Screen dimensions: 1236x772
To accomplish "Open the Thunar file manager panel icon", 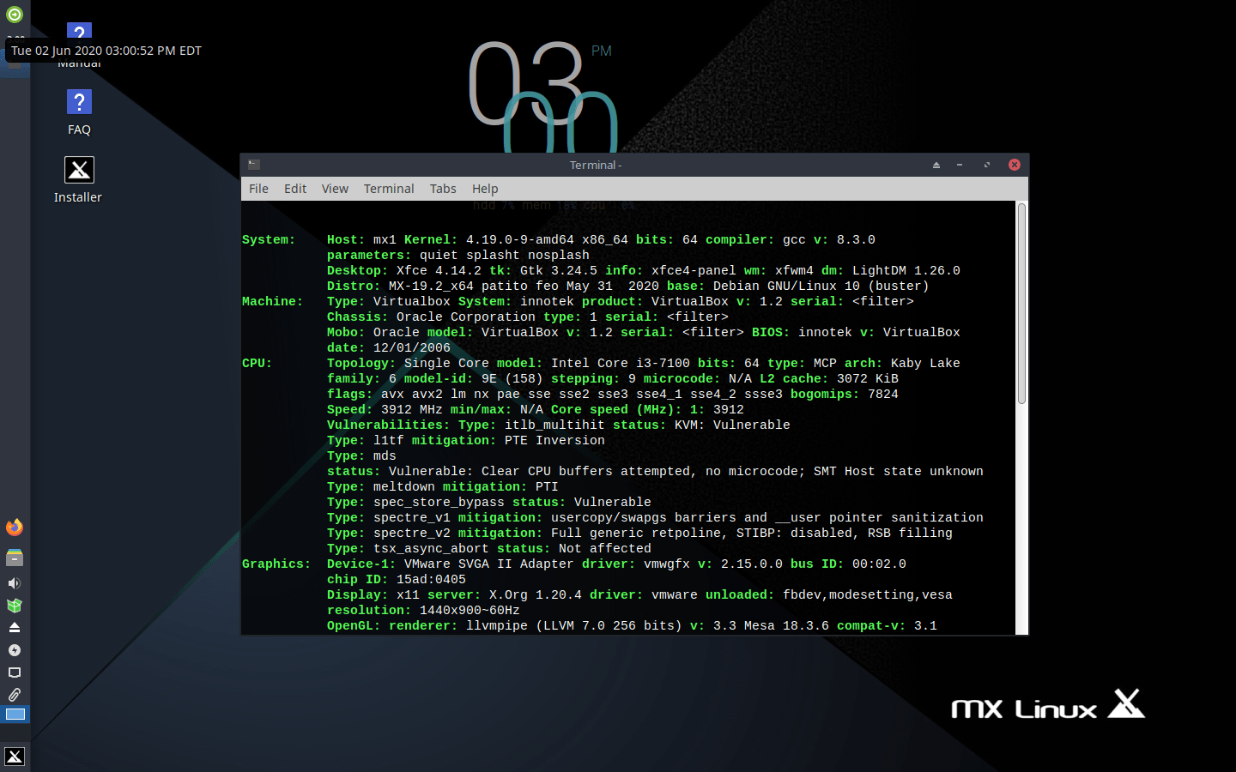I will 14,558.
